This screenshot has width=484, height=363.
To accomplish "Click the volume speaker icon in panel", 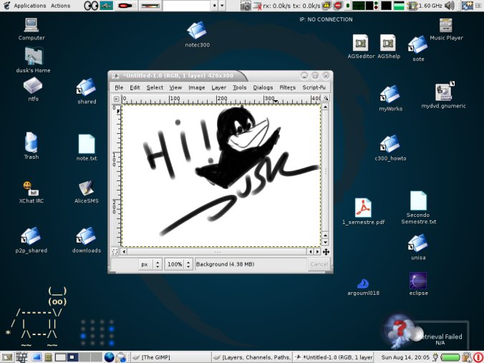I will pos(450,5).
